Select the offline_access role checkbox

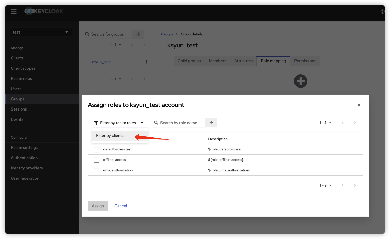click(x=97, y=160)
